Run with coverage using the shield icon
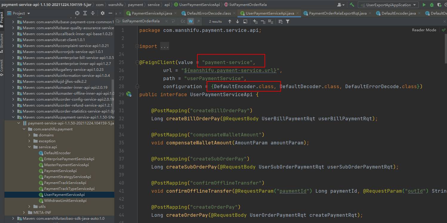447x223 pixels. coord(440,5)
